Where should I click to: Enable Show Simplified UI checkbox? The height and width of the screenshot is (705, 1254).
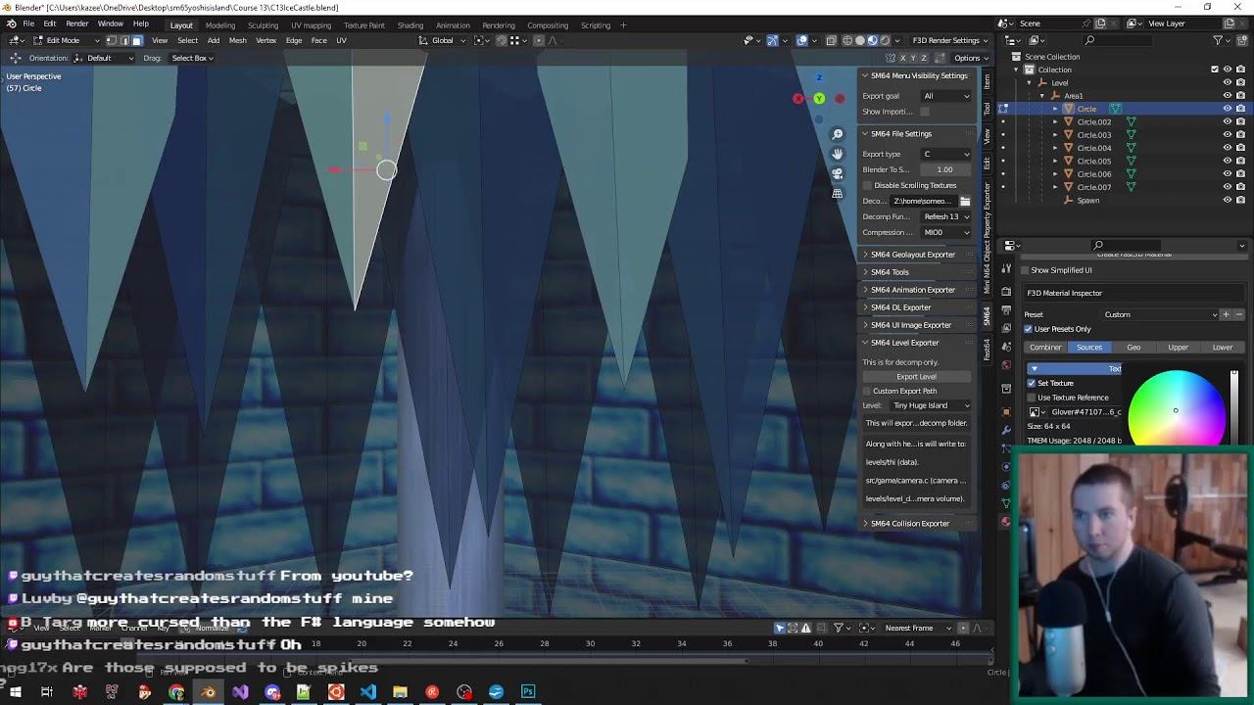coord(1025,270)
